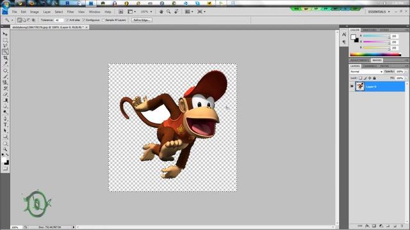Select the Move tool

5,34
